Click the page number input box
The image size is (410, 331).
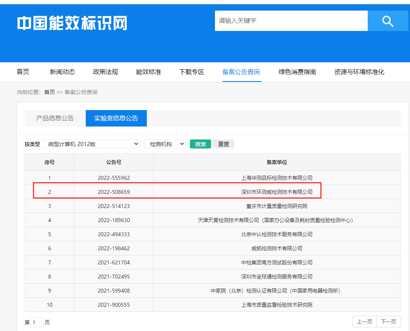click(37, 322)
